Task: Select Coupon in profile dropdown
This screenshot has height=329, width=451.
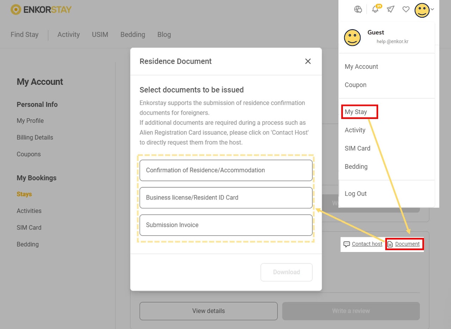Action: tap(356, 85)
